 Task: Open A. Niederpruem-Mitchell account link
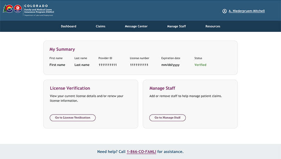click(247, 11)
